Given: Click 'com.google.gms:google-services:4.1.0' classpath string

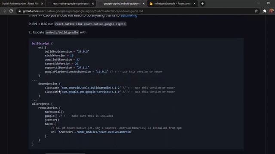Looking at the screenshot, I should pyautogui.click(x=91, y=92).
